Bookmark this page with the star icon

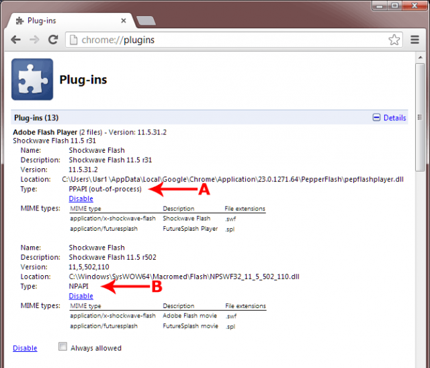tap(394, 40)
